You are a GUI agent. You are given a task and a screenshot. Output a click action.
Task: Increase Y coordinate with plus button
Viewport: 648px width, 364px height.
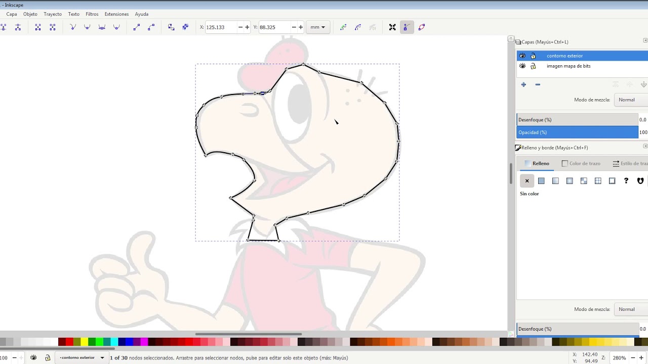[x=301, y=27]
